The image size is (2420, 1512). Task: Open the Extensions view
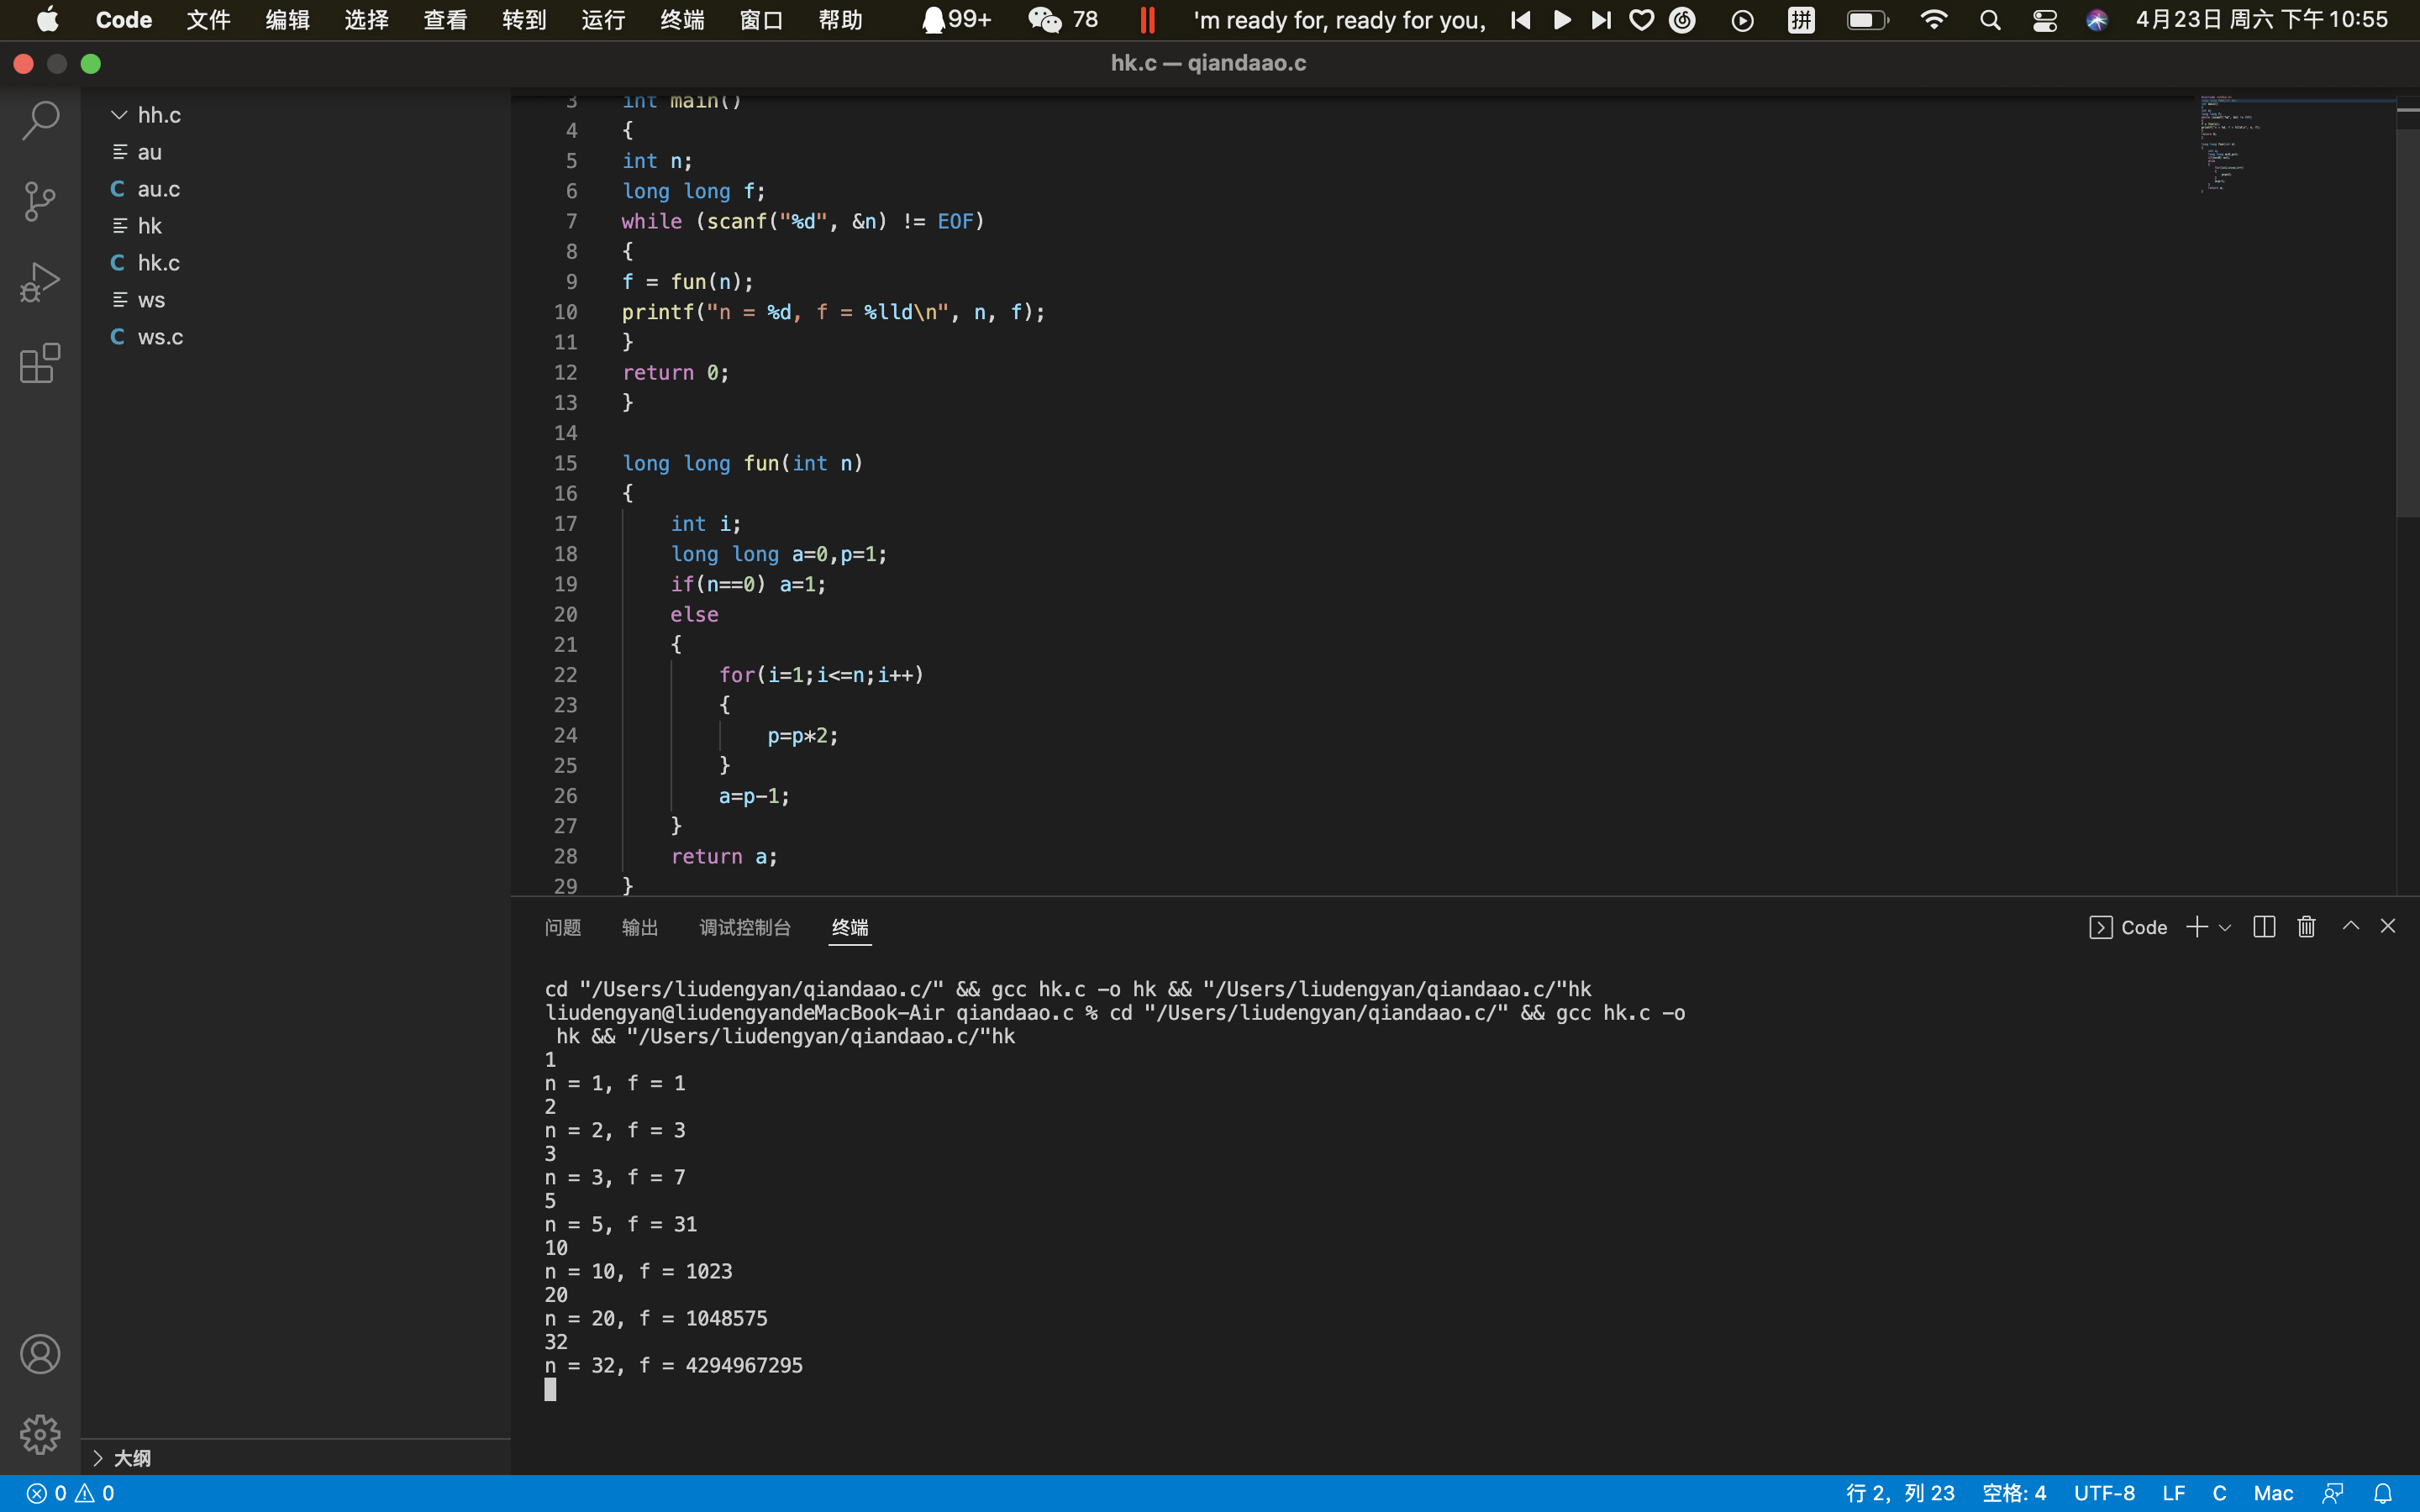point(40,363)
